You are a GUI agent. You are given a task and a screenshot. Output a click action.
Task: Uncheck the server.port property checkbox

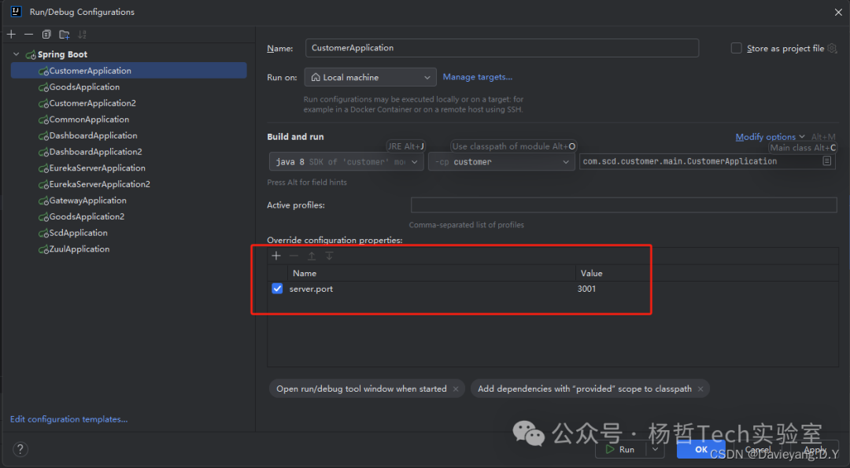click(x=277, y=289)
